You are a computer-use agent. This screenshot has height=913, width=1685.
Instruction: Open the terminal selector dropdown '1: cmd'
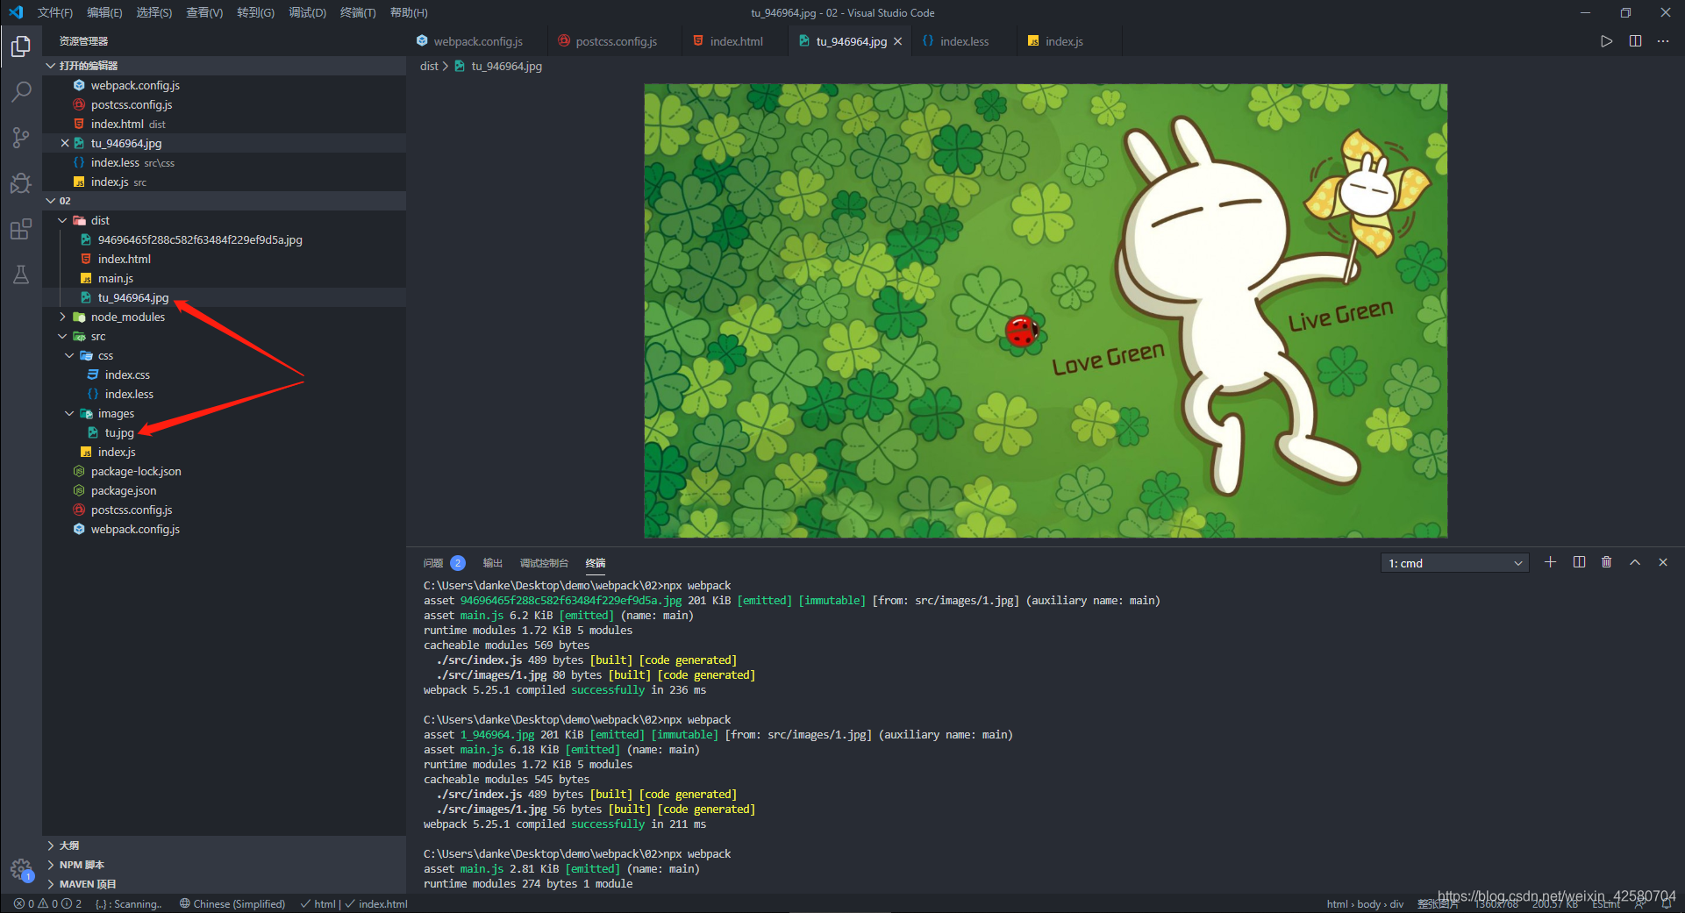[x=1454, y=563]
